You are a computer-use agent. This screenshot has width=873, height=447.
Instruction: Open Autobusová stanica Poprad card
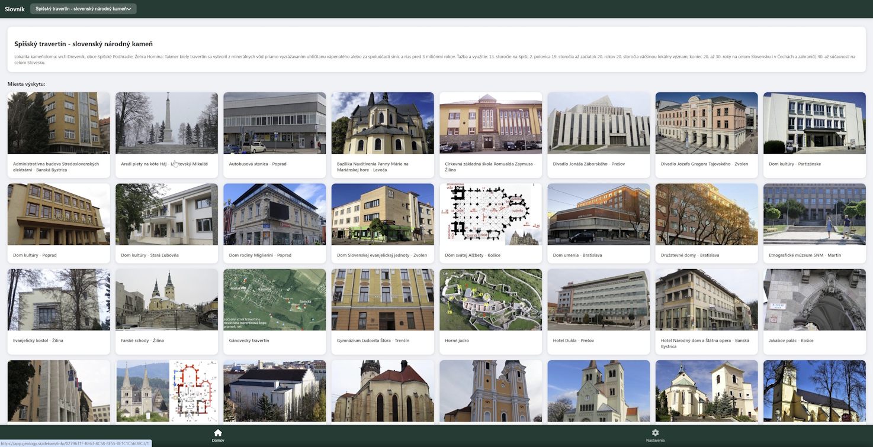(x=274, y=135)
